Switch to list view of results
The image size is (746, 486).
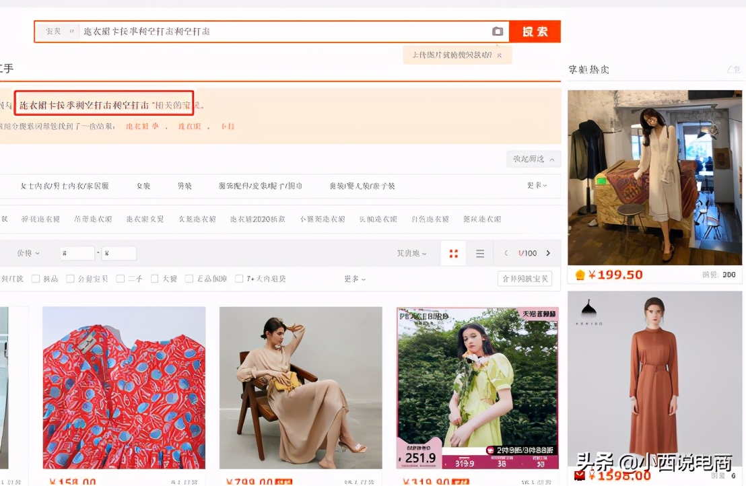click(480, 254)
